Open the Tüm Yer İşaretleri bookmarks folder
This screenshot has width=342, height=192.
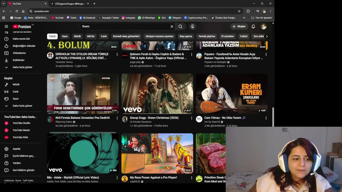click(x=262, y=18)
